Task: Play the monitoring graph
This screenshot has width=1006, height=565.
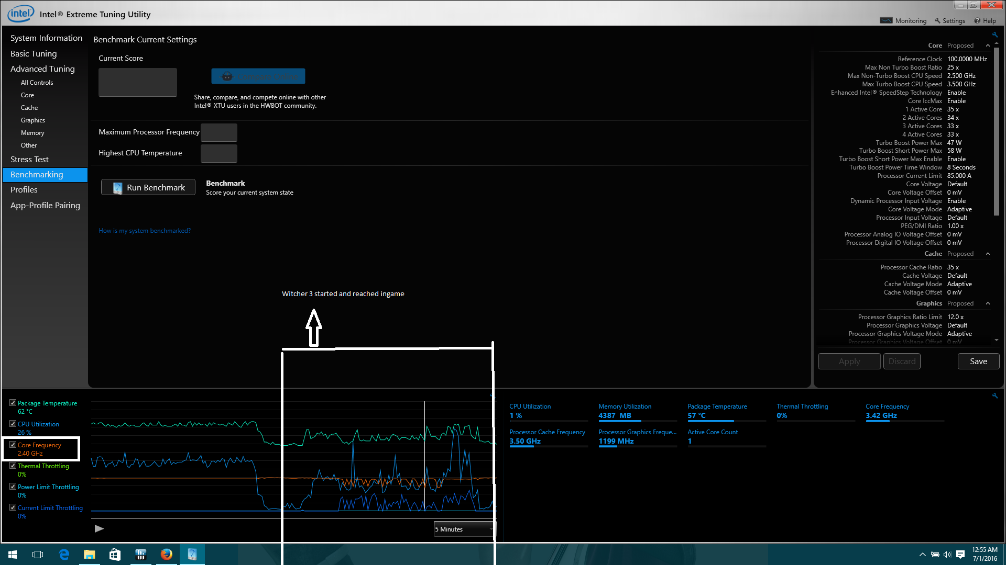Action: click(x=99, y=529)
